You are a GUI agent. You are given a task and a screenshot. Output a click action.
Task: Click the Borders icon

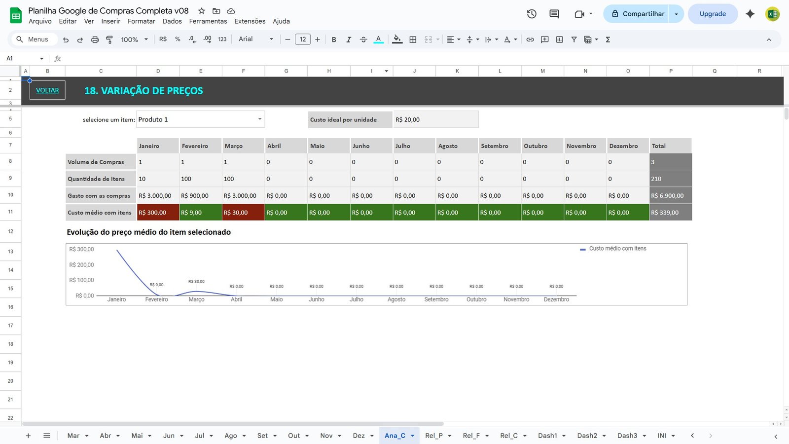[x=413, y=39]
